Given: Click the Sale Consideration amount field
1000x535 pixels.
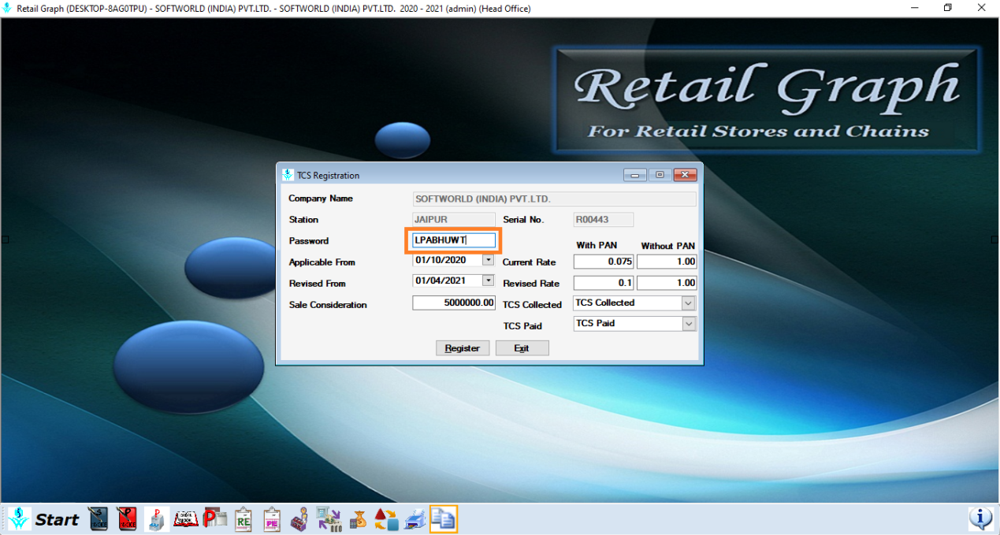Looking at the screenshot, I should tap(454, 303).
